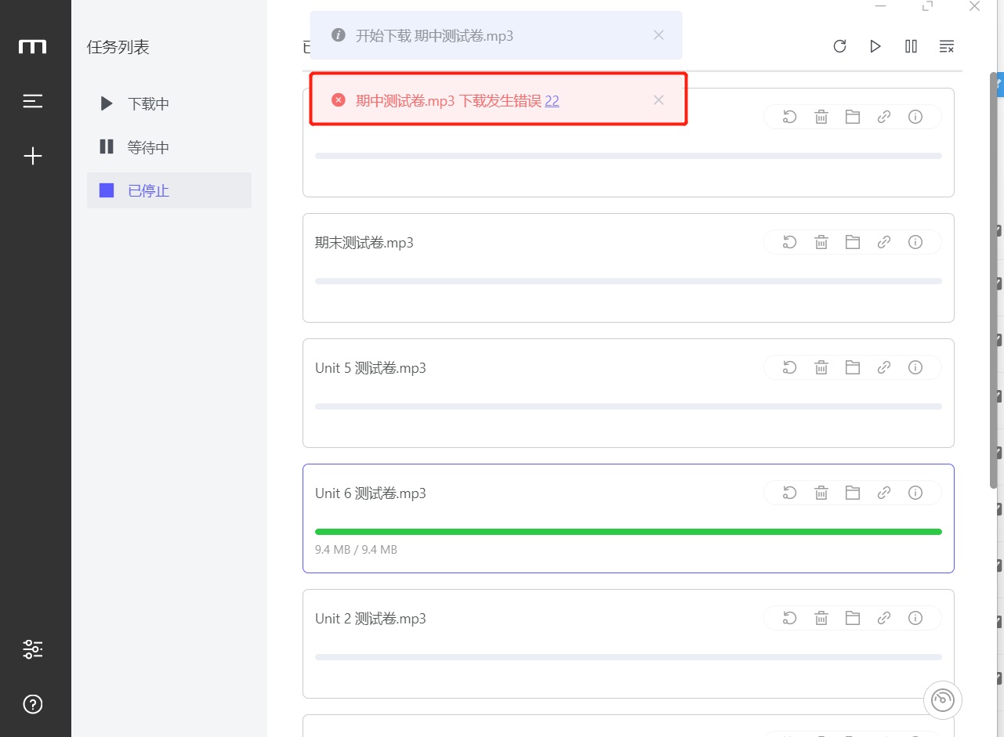This screenshot has width=1004, height=737.
Task: Restart the Unit 5 测试卷.mp3 task
Action: 790,367
